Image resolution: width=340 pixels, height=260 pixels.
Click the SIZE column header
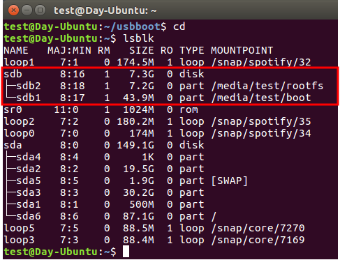coord(142,50)
